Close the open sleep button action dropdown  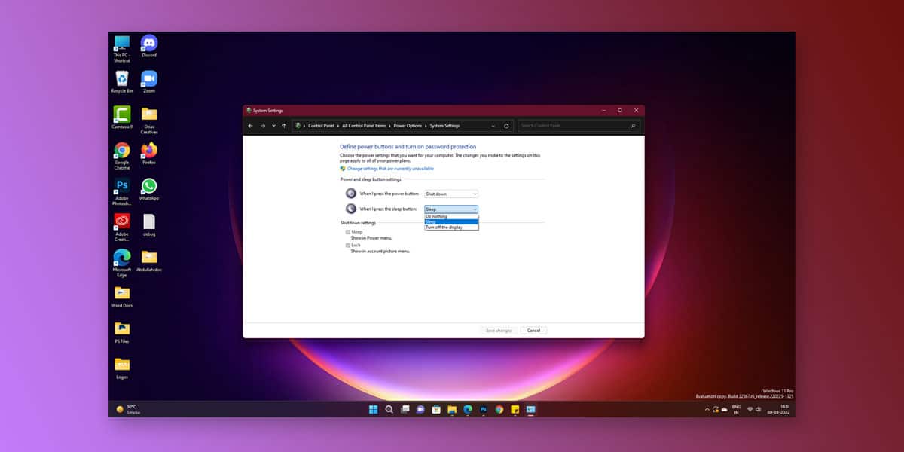tap(451, 209)
